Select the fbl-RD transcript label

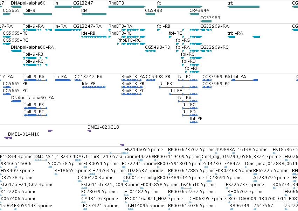click(189, 61)
